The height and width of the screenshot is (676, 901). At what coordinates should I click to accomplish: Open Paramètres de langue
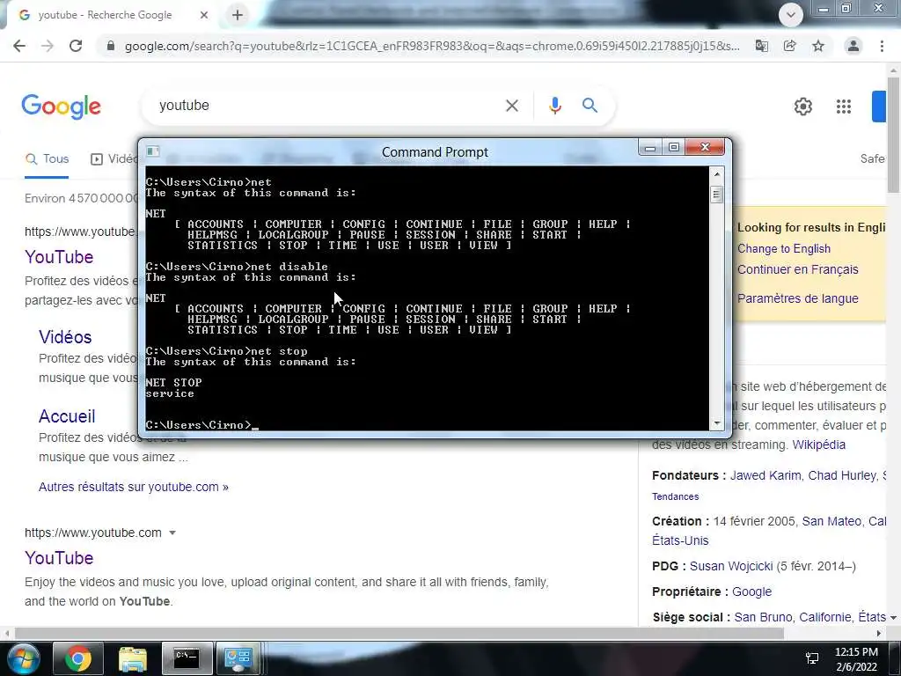(797, 298)
